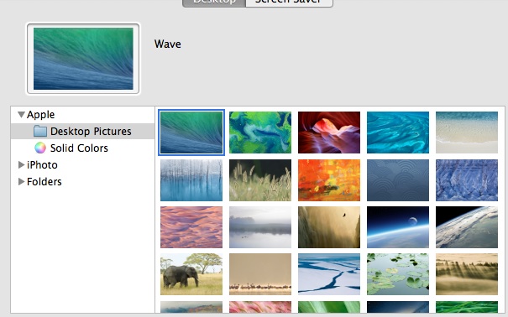Screen dimensions: 508x317
Task: Choose the sandy beach shoreline wallpaper
Action: (x=467, y=133)
